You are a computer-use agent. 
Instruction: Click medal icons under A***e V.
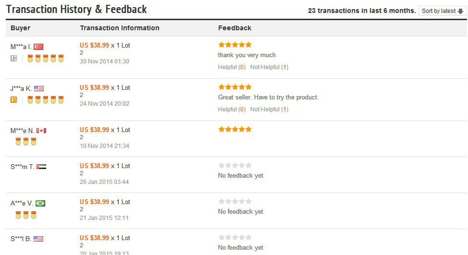26,215
